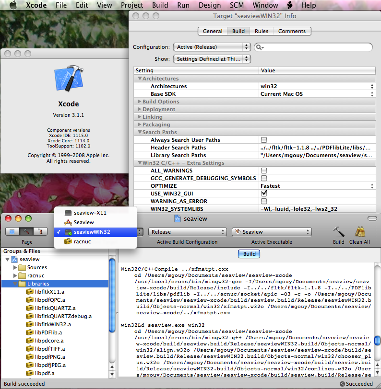Enable the ALL_WARNINGS checkbox
The width and height of the screenshot is (381, 389).
point(263,171)
